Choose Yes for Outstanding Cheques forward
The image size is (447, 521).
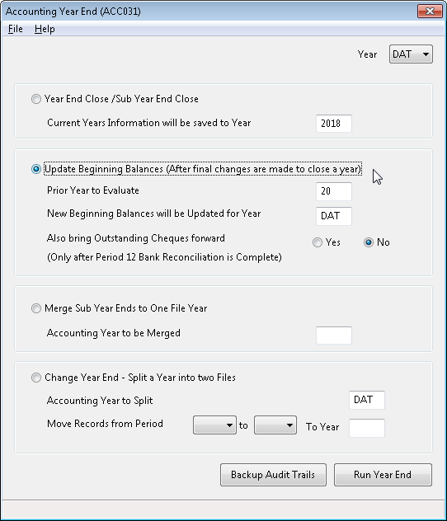[318, 242]
